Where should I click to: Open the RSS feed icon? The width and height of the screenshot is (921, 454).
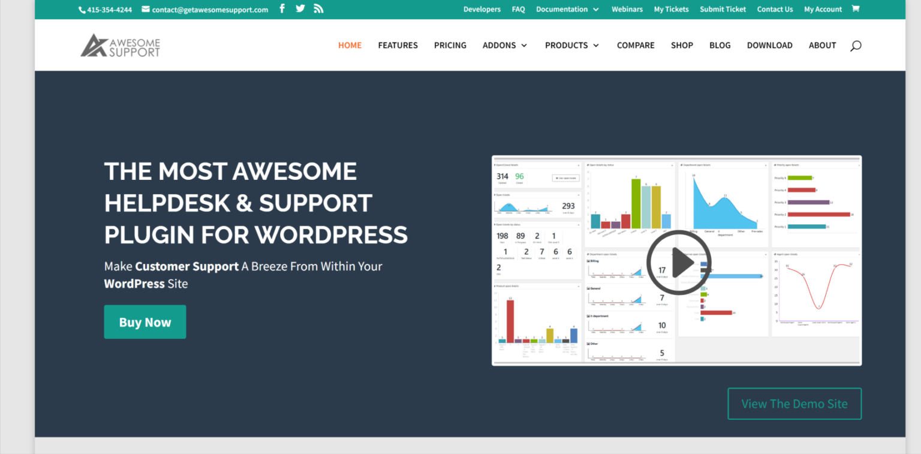pos(318,8)
